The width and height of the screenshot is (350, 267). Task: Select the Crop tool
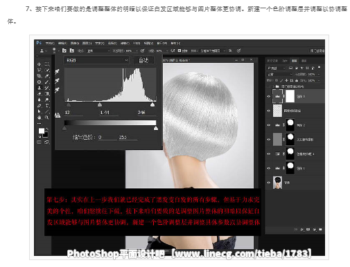point(40,76)
